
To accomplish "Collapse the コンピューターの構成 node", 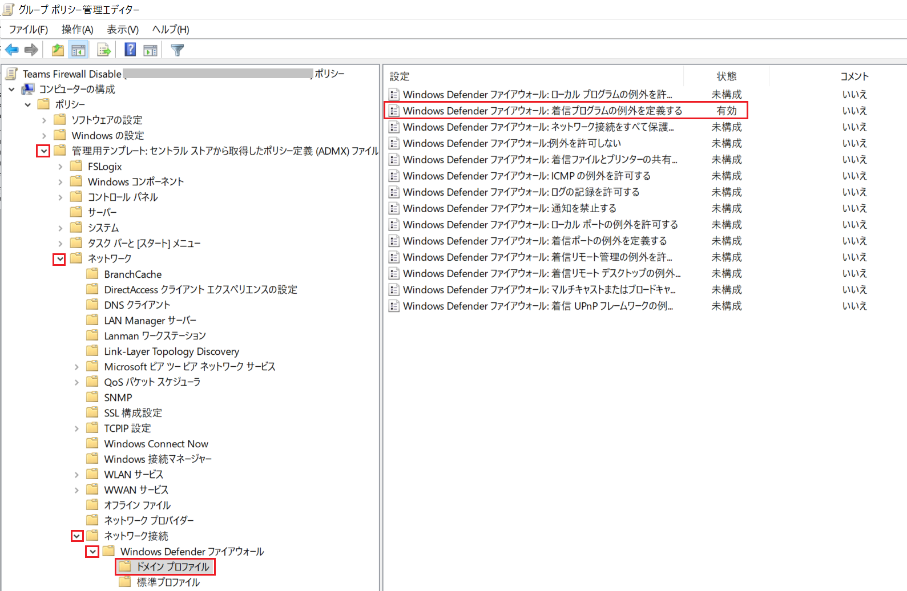I will [x=12, y=89].
